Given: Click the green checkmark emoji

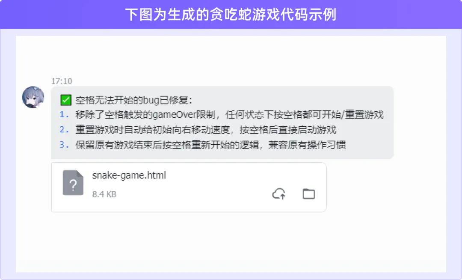Looking at the screenshot, I should (x=66, y=100).
